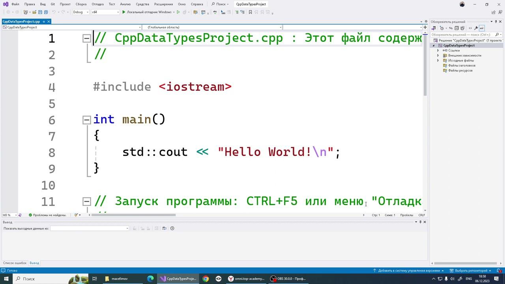The image size is (505, 284).
Task: Toggle timestamps clock icon in Вывод panel
Action: 172,228
